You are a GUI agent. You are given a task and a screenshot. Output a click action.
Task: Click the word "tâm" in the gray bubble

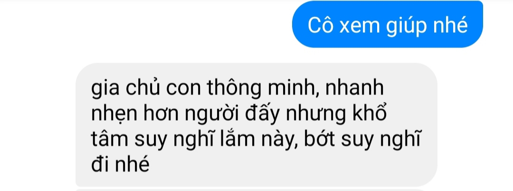(110, 139)
